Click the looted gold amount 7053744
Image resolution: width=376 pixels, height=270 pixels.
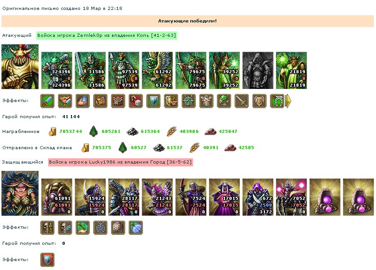click(x=71, y=132)
